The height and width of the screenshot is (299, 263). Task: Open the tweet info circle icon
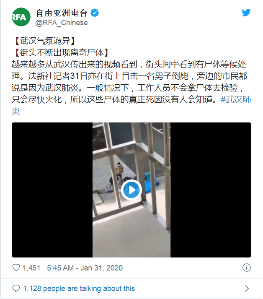pyautogui.click(x=246, y=268)
